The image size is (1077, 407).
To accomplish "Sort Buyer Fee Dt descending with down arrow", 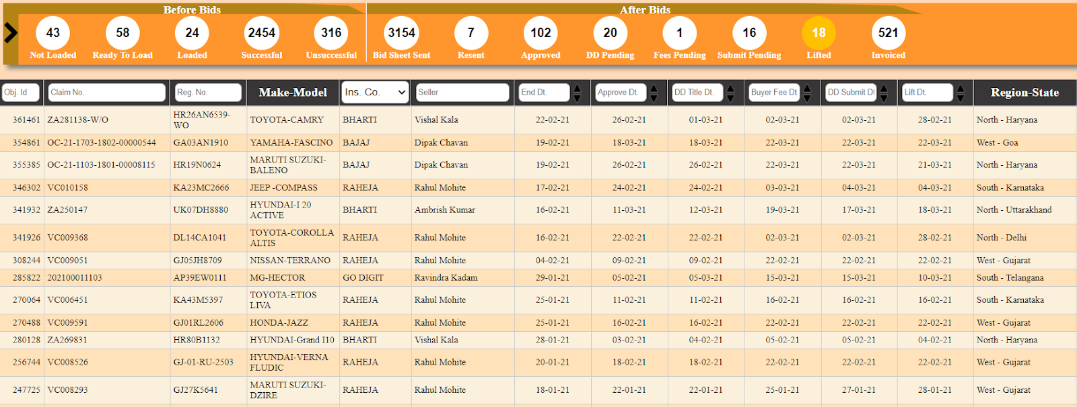I will [807, 98].
